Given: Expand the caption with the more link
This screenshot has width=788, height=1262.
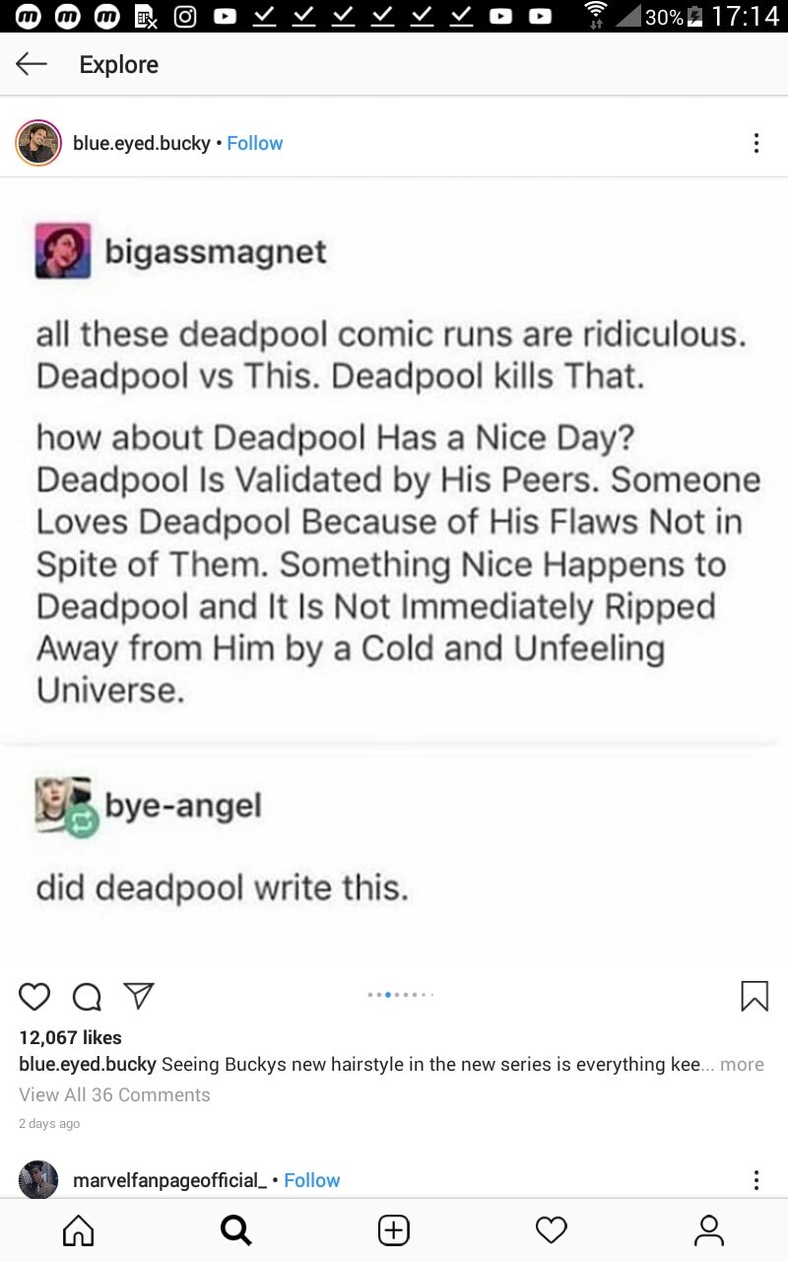Looking at the screenshot, I should [742, 1064].
